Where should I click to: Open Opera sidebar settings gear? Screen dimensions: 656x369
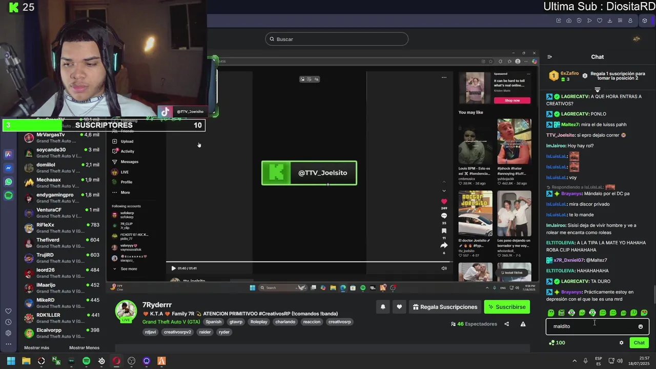click(x=9, y=333)
